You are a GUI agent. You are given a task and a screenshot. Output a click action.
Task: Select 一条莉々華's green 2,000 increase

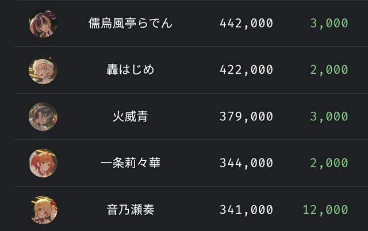(329, 164)
